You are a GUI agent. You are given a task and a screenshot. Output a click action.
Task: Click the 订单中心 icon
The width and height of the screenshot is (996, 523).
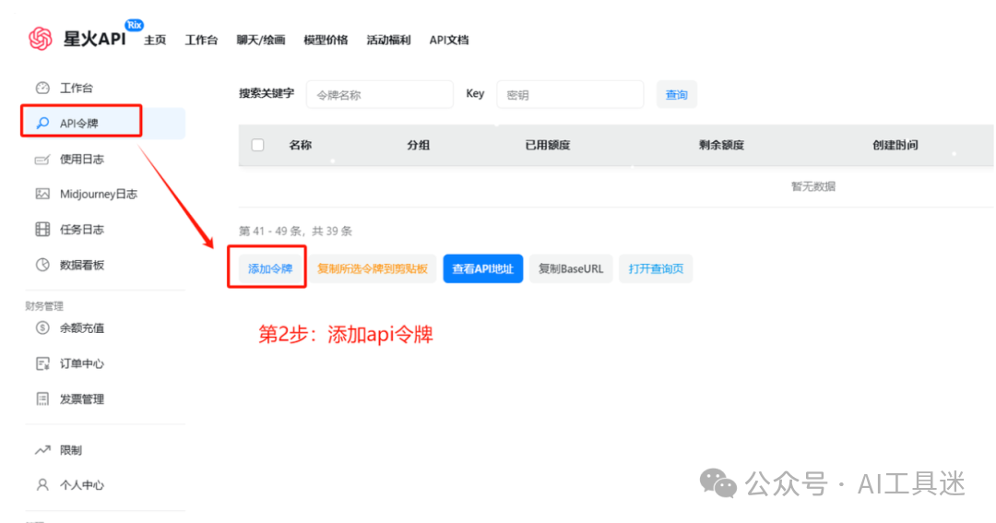point(42,363)
